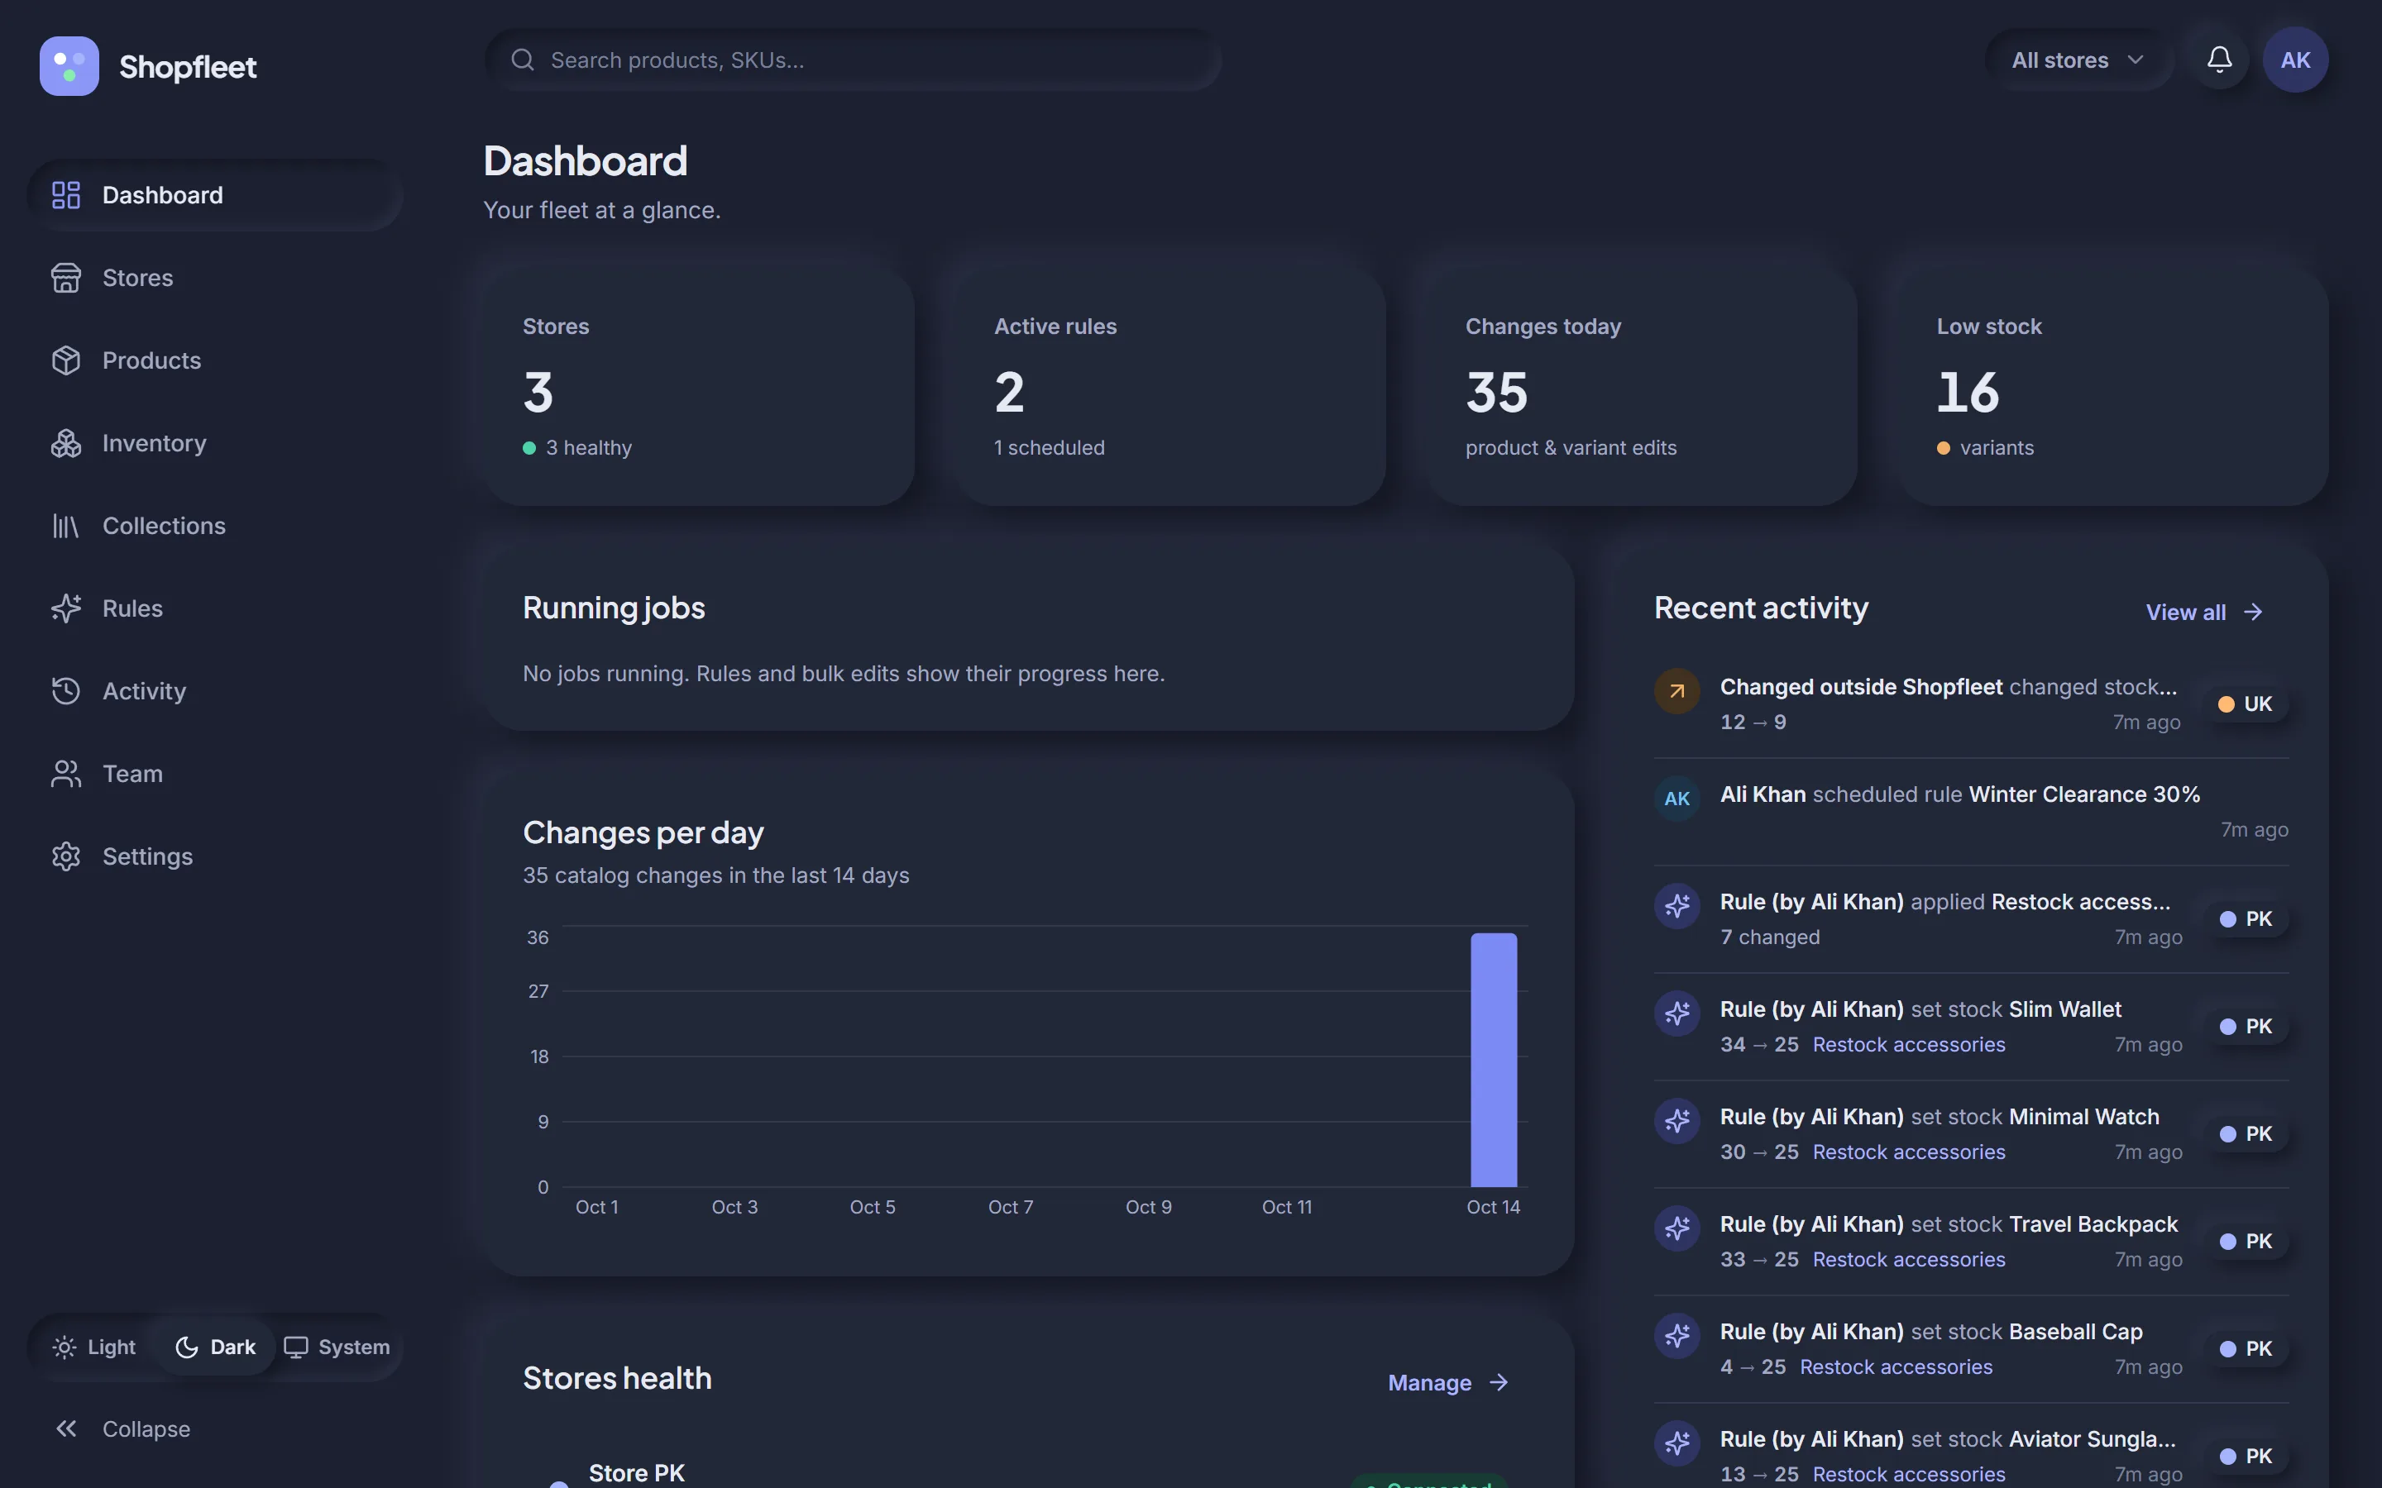Click Restock accessories link under Baseball Cap

pyautogui.click(x=1896, y=1367)
